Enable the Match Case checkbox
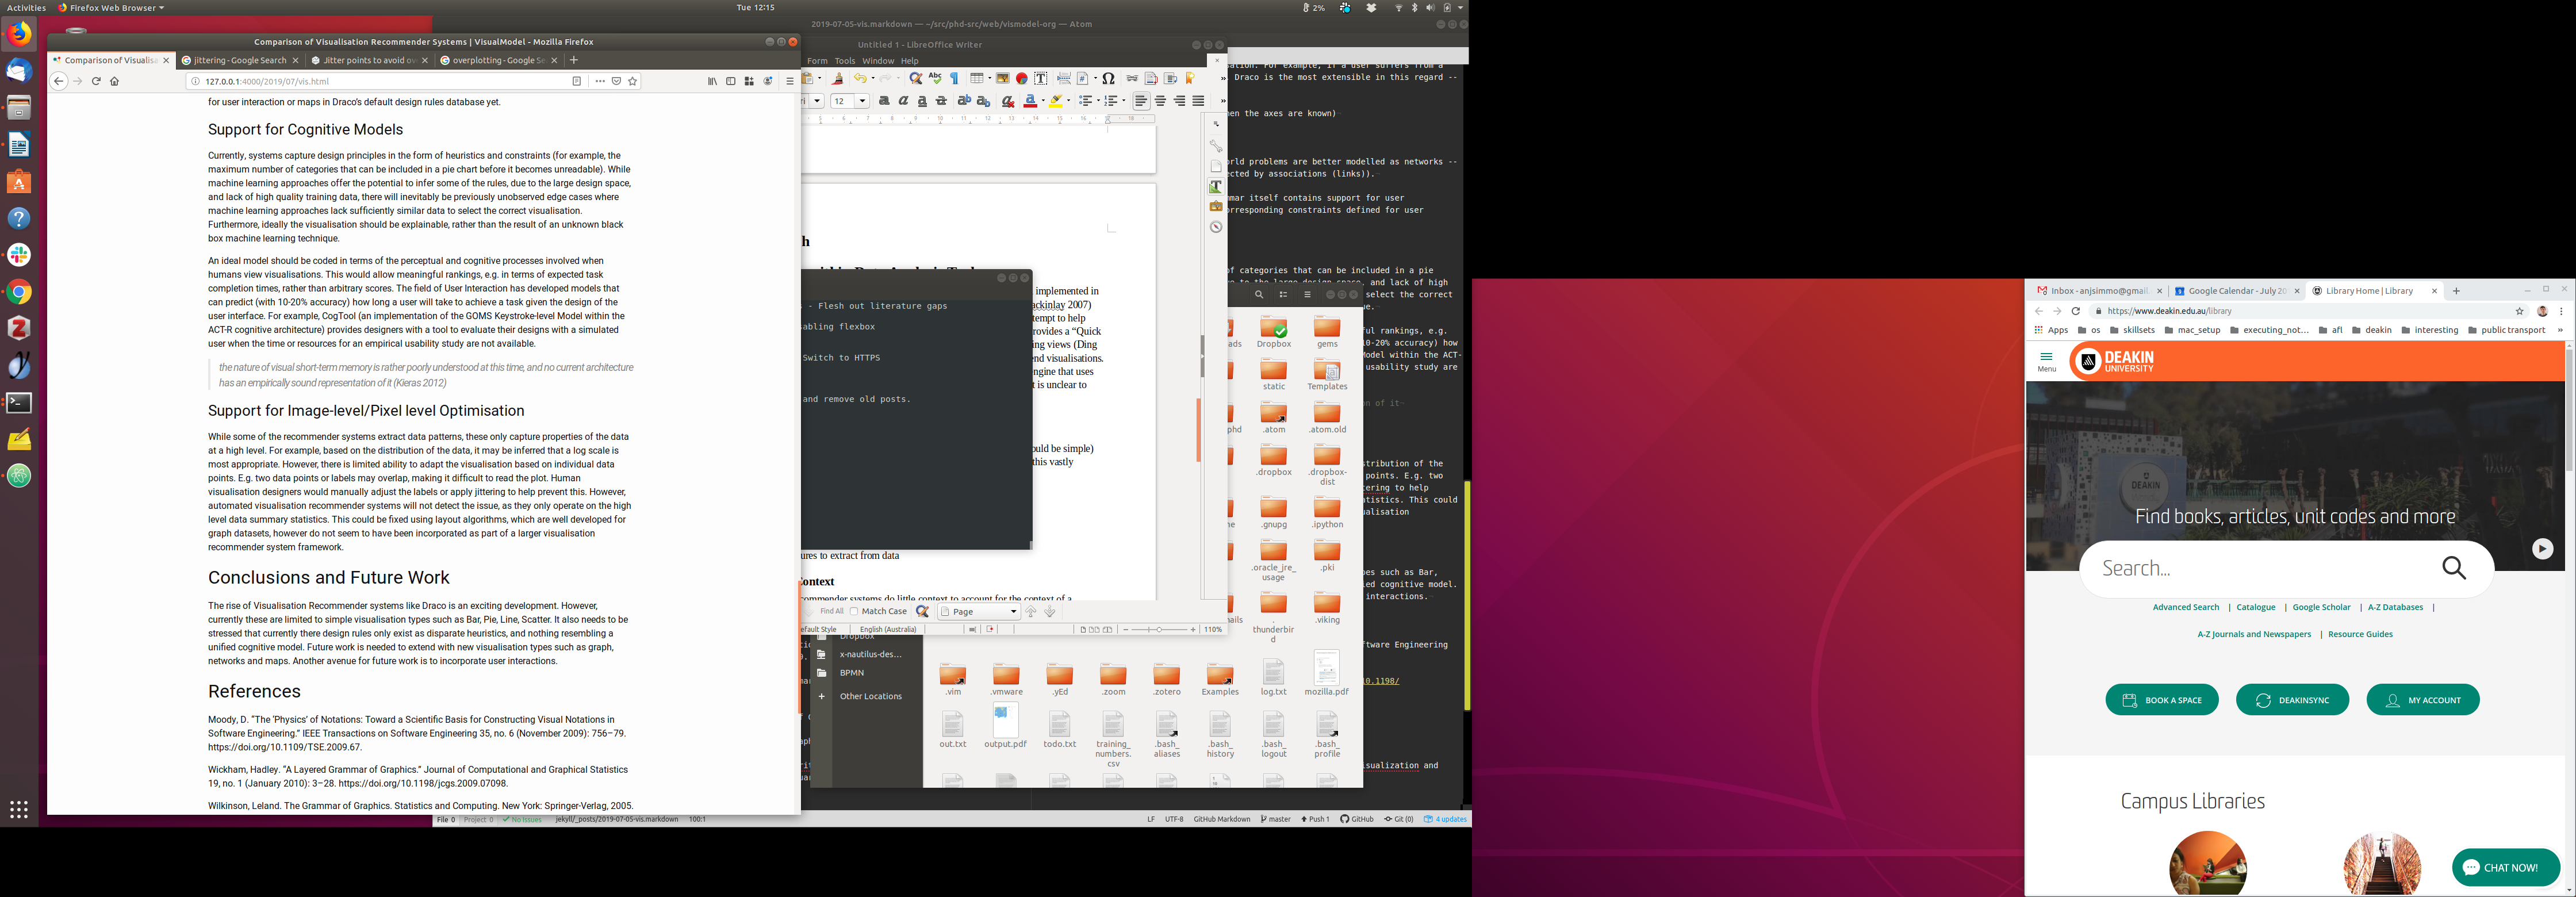Screen dimensions: 2576x897 pyautogui.click(x=854, y=611)
